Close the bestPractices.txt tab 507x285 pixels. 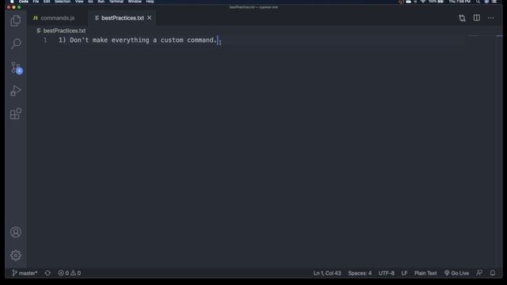click(149, 17)
